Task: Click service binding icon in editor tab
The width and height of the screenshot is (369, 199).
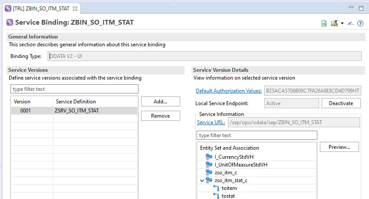Action: [x=8, y=9]
